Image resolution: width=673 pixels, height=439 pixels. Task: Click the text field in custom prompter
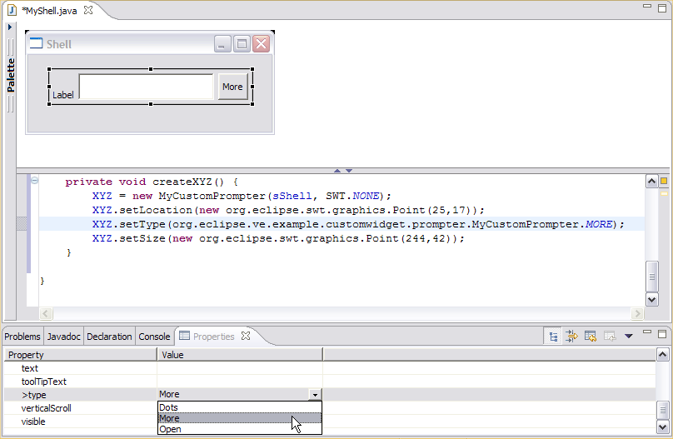[146, 87]
